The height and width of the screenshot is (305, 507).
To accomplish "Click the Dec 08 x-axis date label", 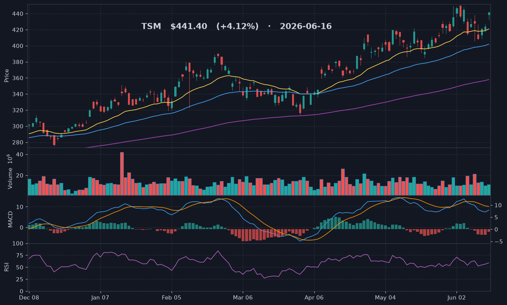I will [x=29, y=297].
